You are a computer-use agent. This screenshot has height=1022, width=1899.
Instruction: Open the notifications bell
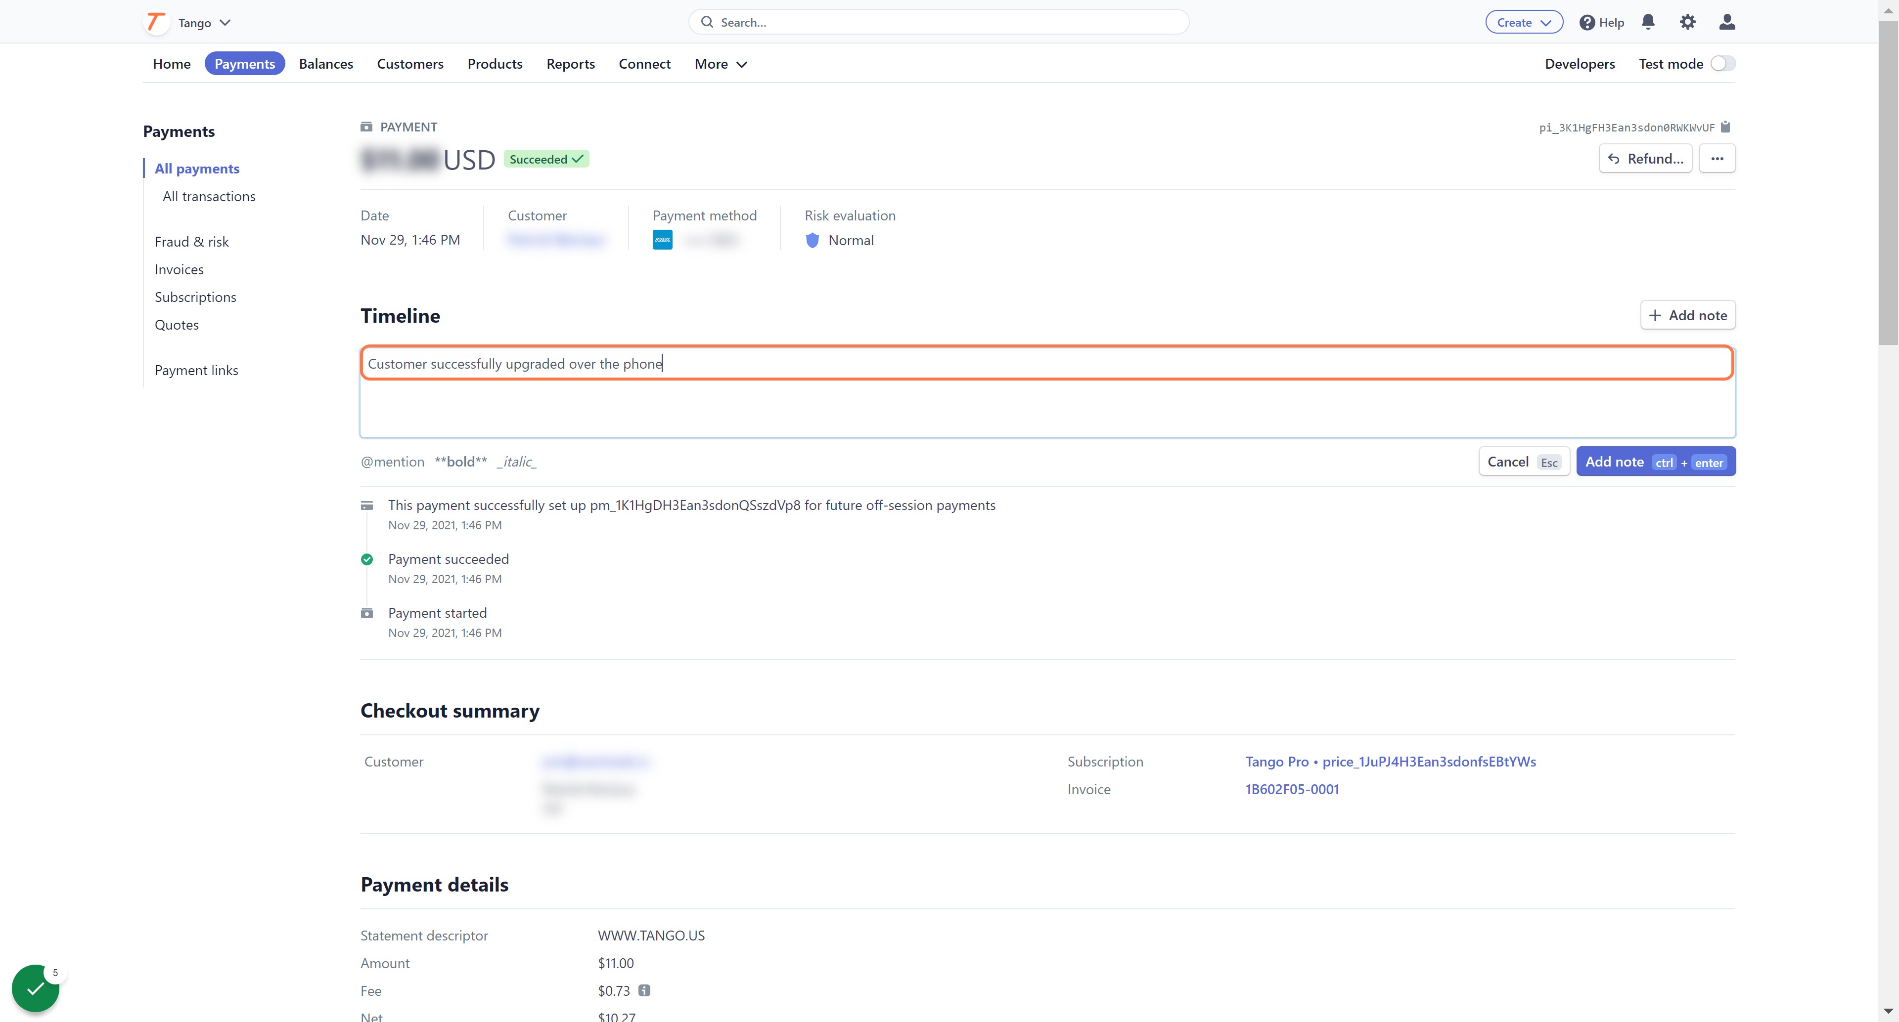tap(1648, 22)
